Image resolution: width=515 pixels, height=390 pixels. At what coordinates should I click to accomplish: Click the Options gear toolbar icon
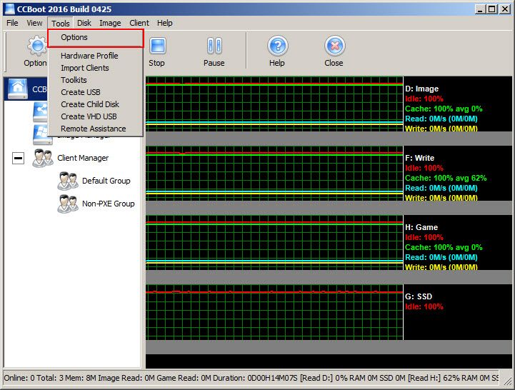tap(37, 46)
